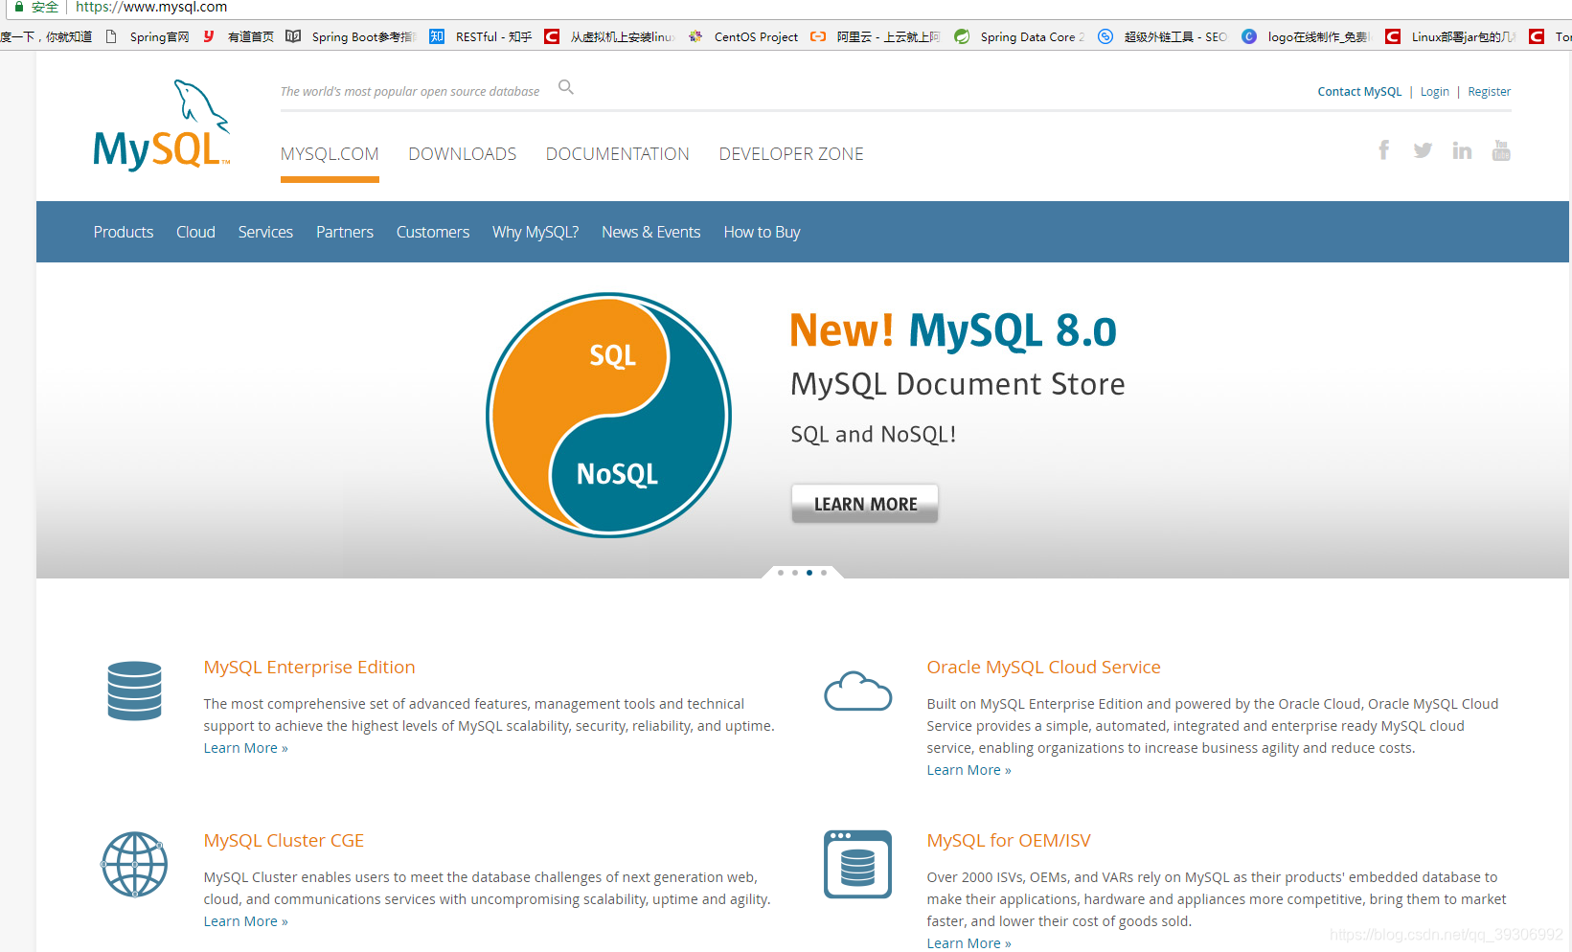This screenshot has width=1572, height=952.
Task: Open the MySQL Cluster CGE heading link
Action: tap(284, 841)
